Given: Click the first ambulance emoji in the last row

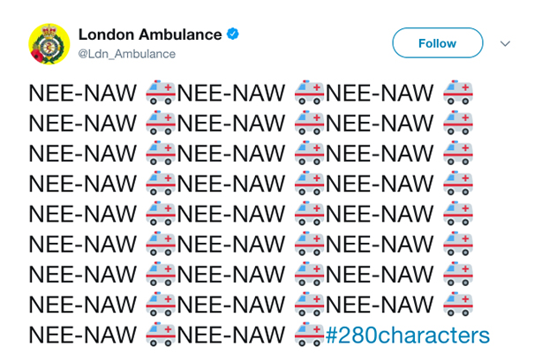Looking at the screenshot, I should 161,335.
